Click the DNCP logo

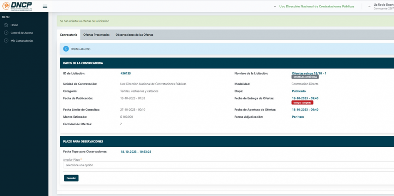tap(17, 6)
